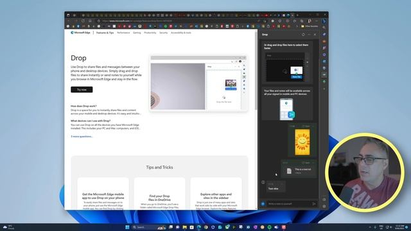Reload the page with the refresh icon
This screenshot has height=231, width=411.
pos(83,21)
